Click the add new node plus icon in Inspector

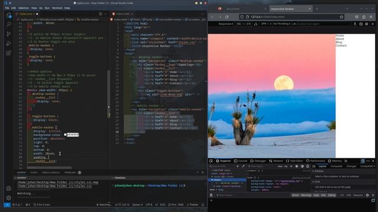click(237, 166)
